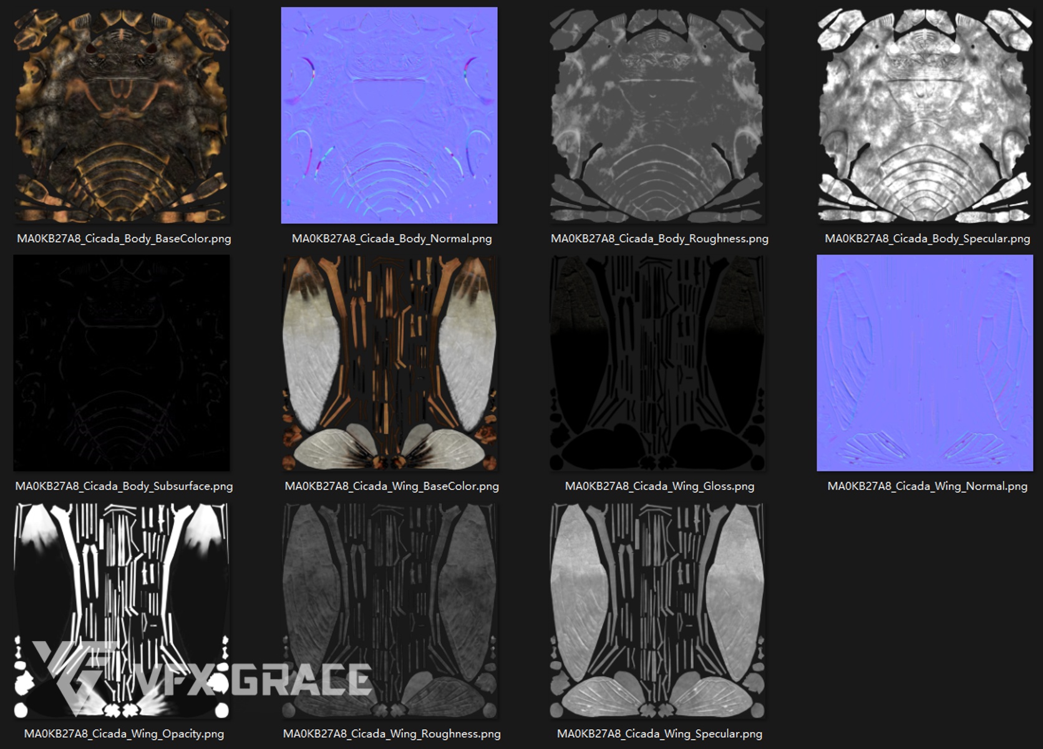Select the Cicada_Body_Normal map thumbnail
1043x749 pixels.
tap(389, 115)
